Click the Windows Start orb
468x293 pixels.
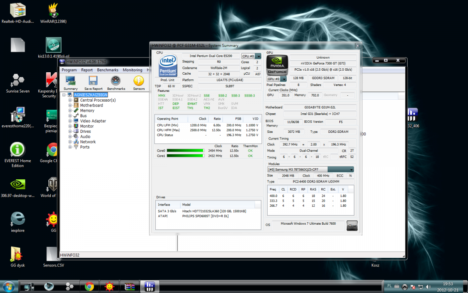pyautogui.click(x=8, y=286)
